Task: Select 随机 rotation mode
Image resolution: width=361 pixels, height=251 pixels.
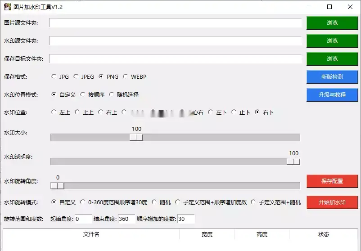Action: tap(155, 202)
